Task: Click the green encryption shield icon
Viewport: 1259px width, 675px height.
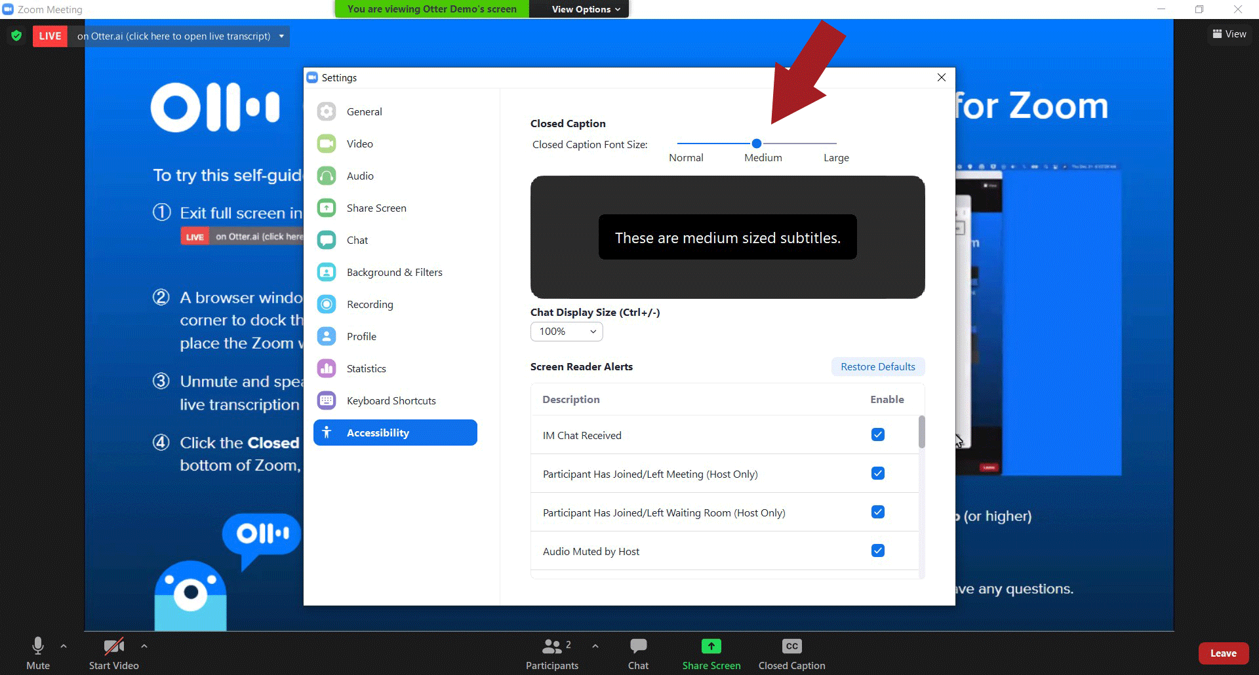Action: (x=16, y=36)
